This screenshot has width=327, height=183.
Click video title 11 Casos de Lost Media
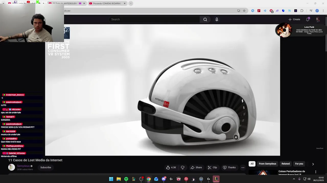click(x=35, y=160)
